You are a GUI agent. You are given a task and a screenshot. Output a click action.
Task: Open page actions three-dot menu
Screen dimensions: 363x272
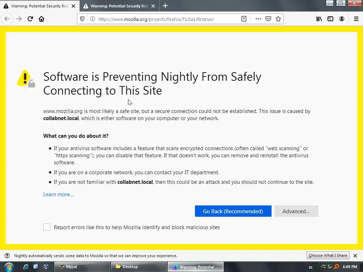click(x=258, y=19)
